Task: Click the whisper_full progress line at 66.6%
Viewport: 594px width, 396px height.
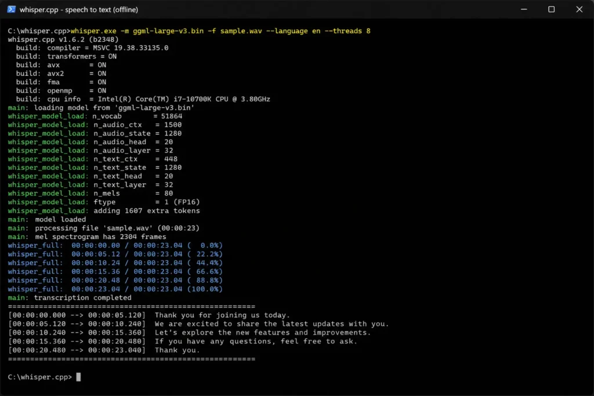Action: point(115,272)
